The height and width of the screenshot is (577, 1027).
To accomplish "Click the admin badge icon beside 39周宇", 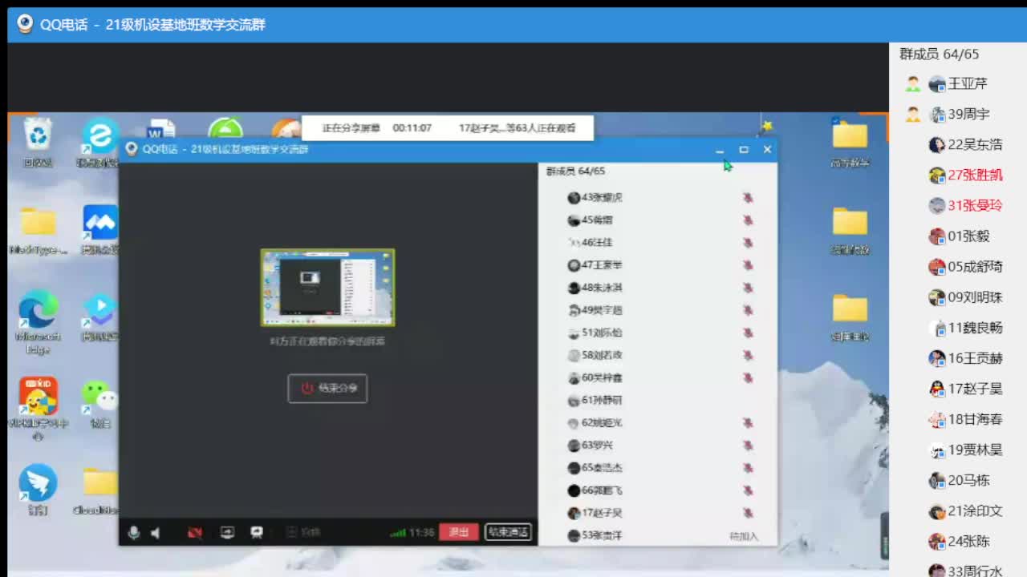I will pos(913,115).
